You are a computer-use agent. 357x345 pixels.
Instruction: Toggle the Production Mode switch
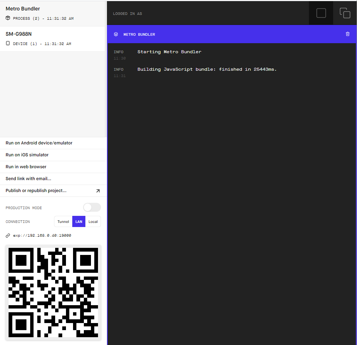92,207
